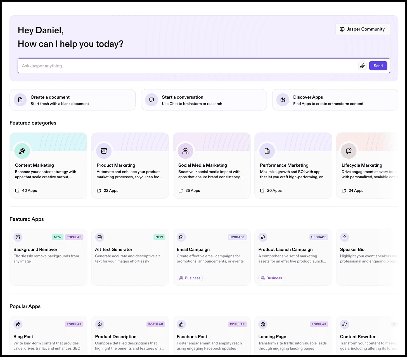Open the Background Remover app title
Screen dimensions: 407x357
pos(36,249)
